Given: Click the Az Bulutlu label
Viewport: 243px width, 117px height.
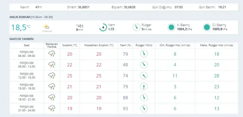Looking at the screenshot, I should pos(47,31).
